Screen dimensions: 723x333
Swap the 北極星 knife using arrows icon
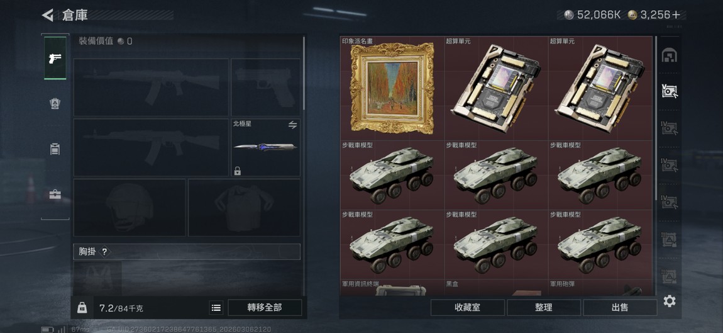click(x=292, y=125)
